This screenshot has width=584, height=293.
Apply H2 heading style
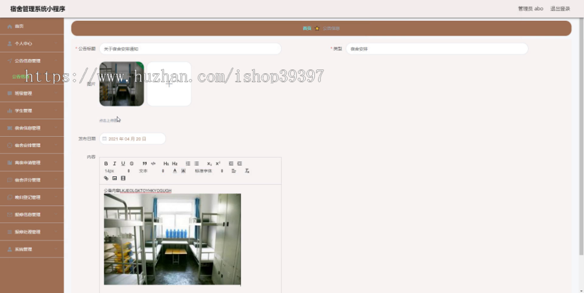(175, 163)
